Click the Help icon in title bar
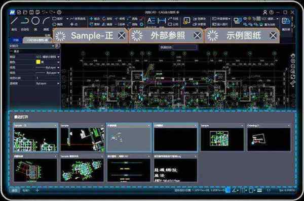304x201 pixels. (272, 12)
